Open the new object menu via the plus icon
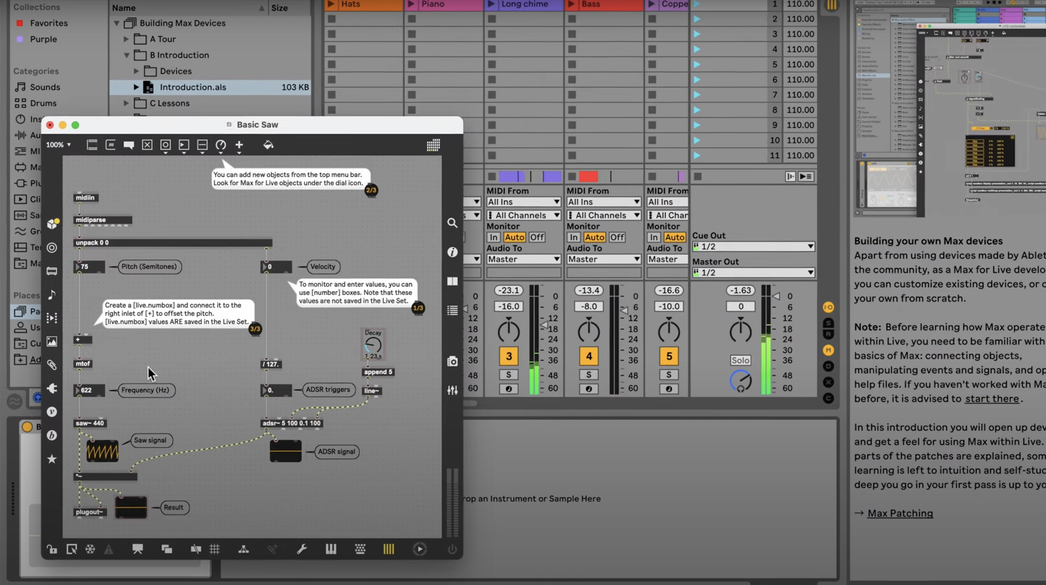Screen dimensions: 1046x585 tap(239, 145)
